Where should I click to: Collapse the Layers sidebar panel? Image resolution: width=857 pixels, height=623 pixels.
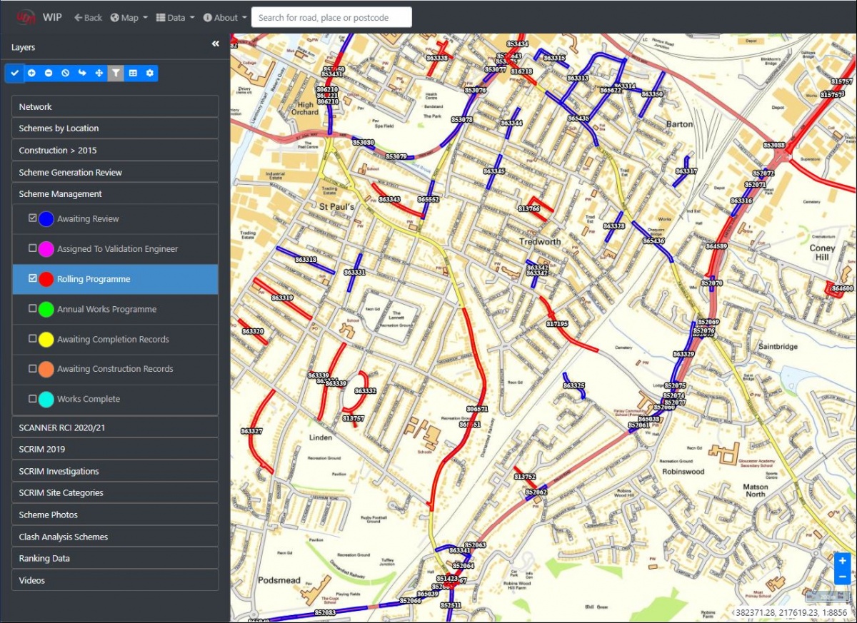(x=216, y=44)
